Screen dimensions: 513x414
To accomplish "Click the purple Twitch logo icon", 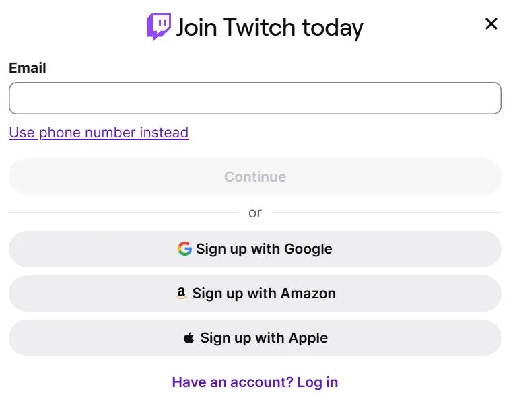I will 159,27.
